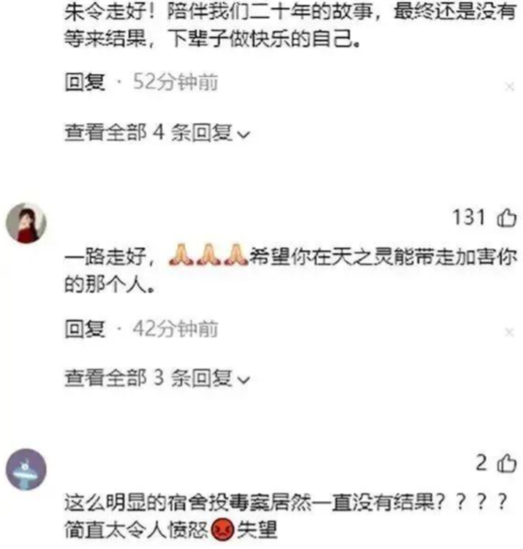Viewport: 523px width, 549px height.
Task: Open the purple avatar commenter's profile
Action: [x=26, y=469]
